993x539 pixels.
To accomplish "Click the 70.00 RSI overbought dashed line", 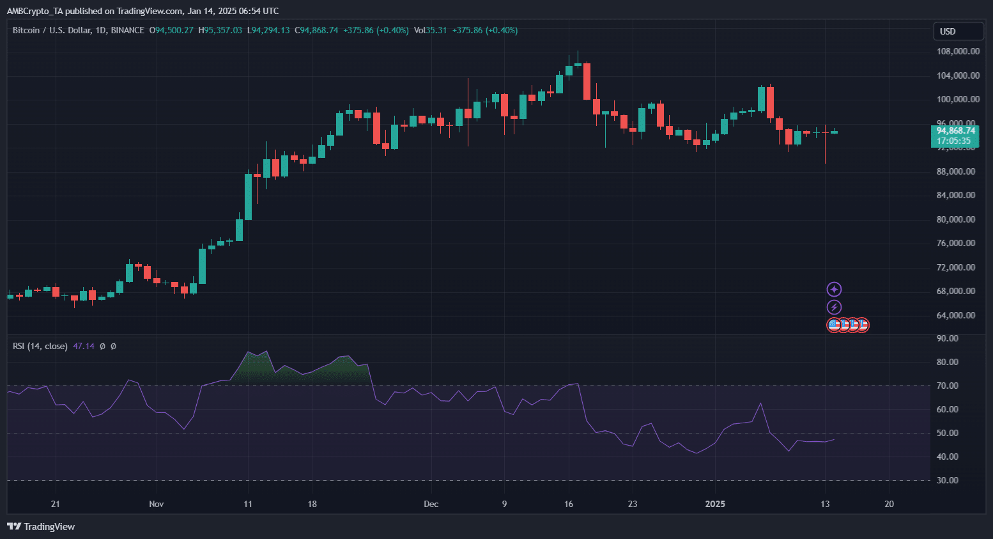I will 447,386.
